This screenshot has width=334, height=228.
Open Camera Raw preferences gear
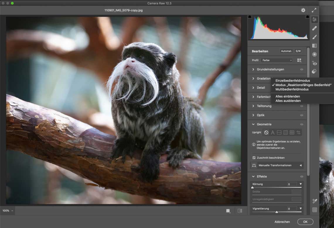pos(303,10)
